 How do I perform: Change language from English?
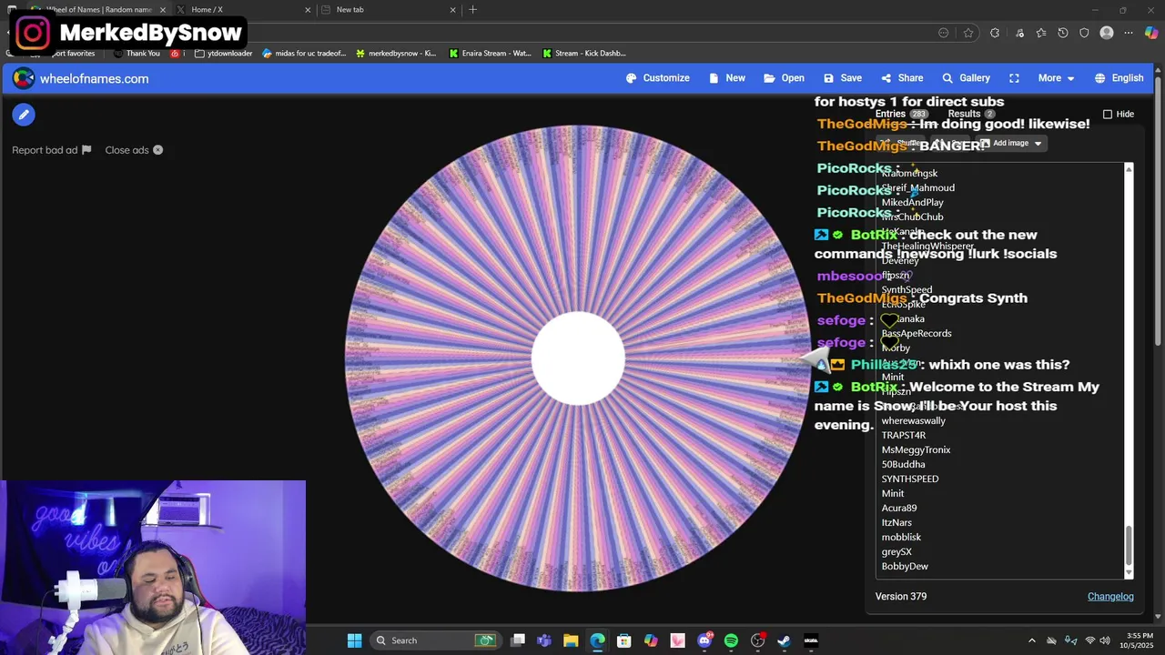pyautogui.click(x=1119, y=78)
